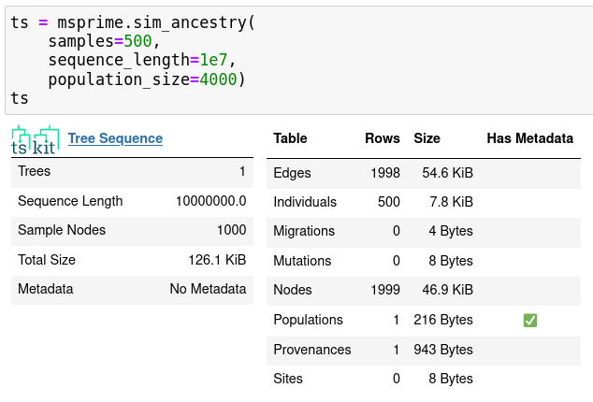Click the Mutations row label
This screenshot has width=593, height=402.
click(302, 261)
